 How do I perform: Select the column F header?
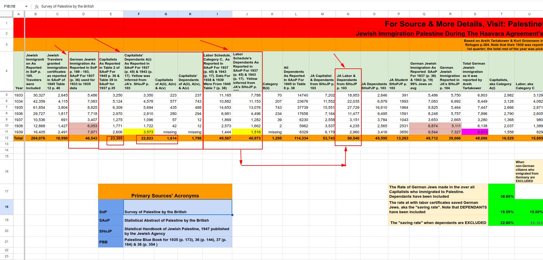139,14
